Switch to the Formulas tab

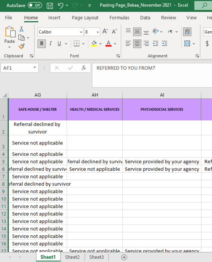[x=119, y=18]
